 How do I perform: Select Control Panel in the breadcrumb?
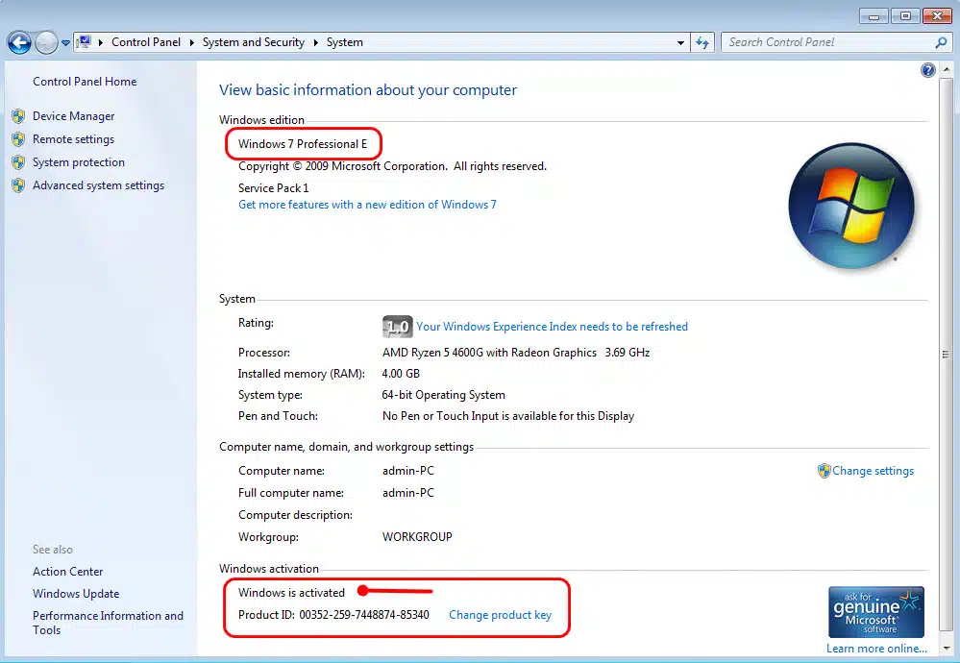coord(146,42)
